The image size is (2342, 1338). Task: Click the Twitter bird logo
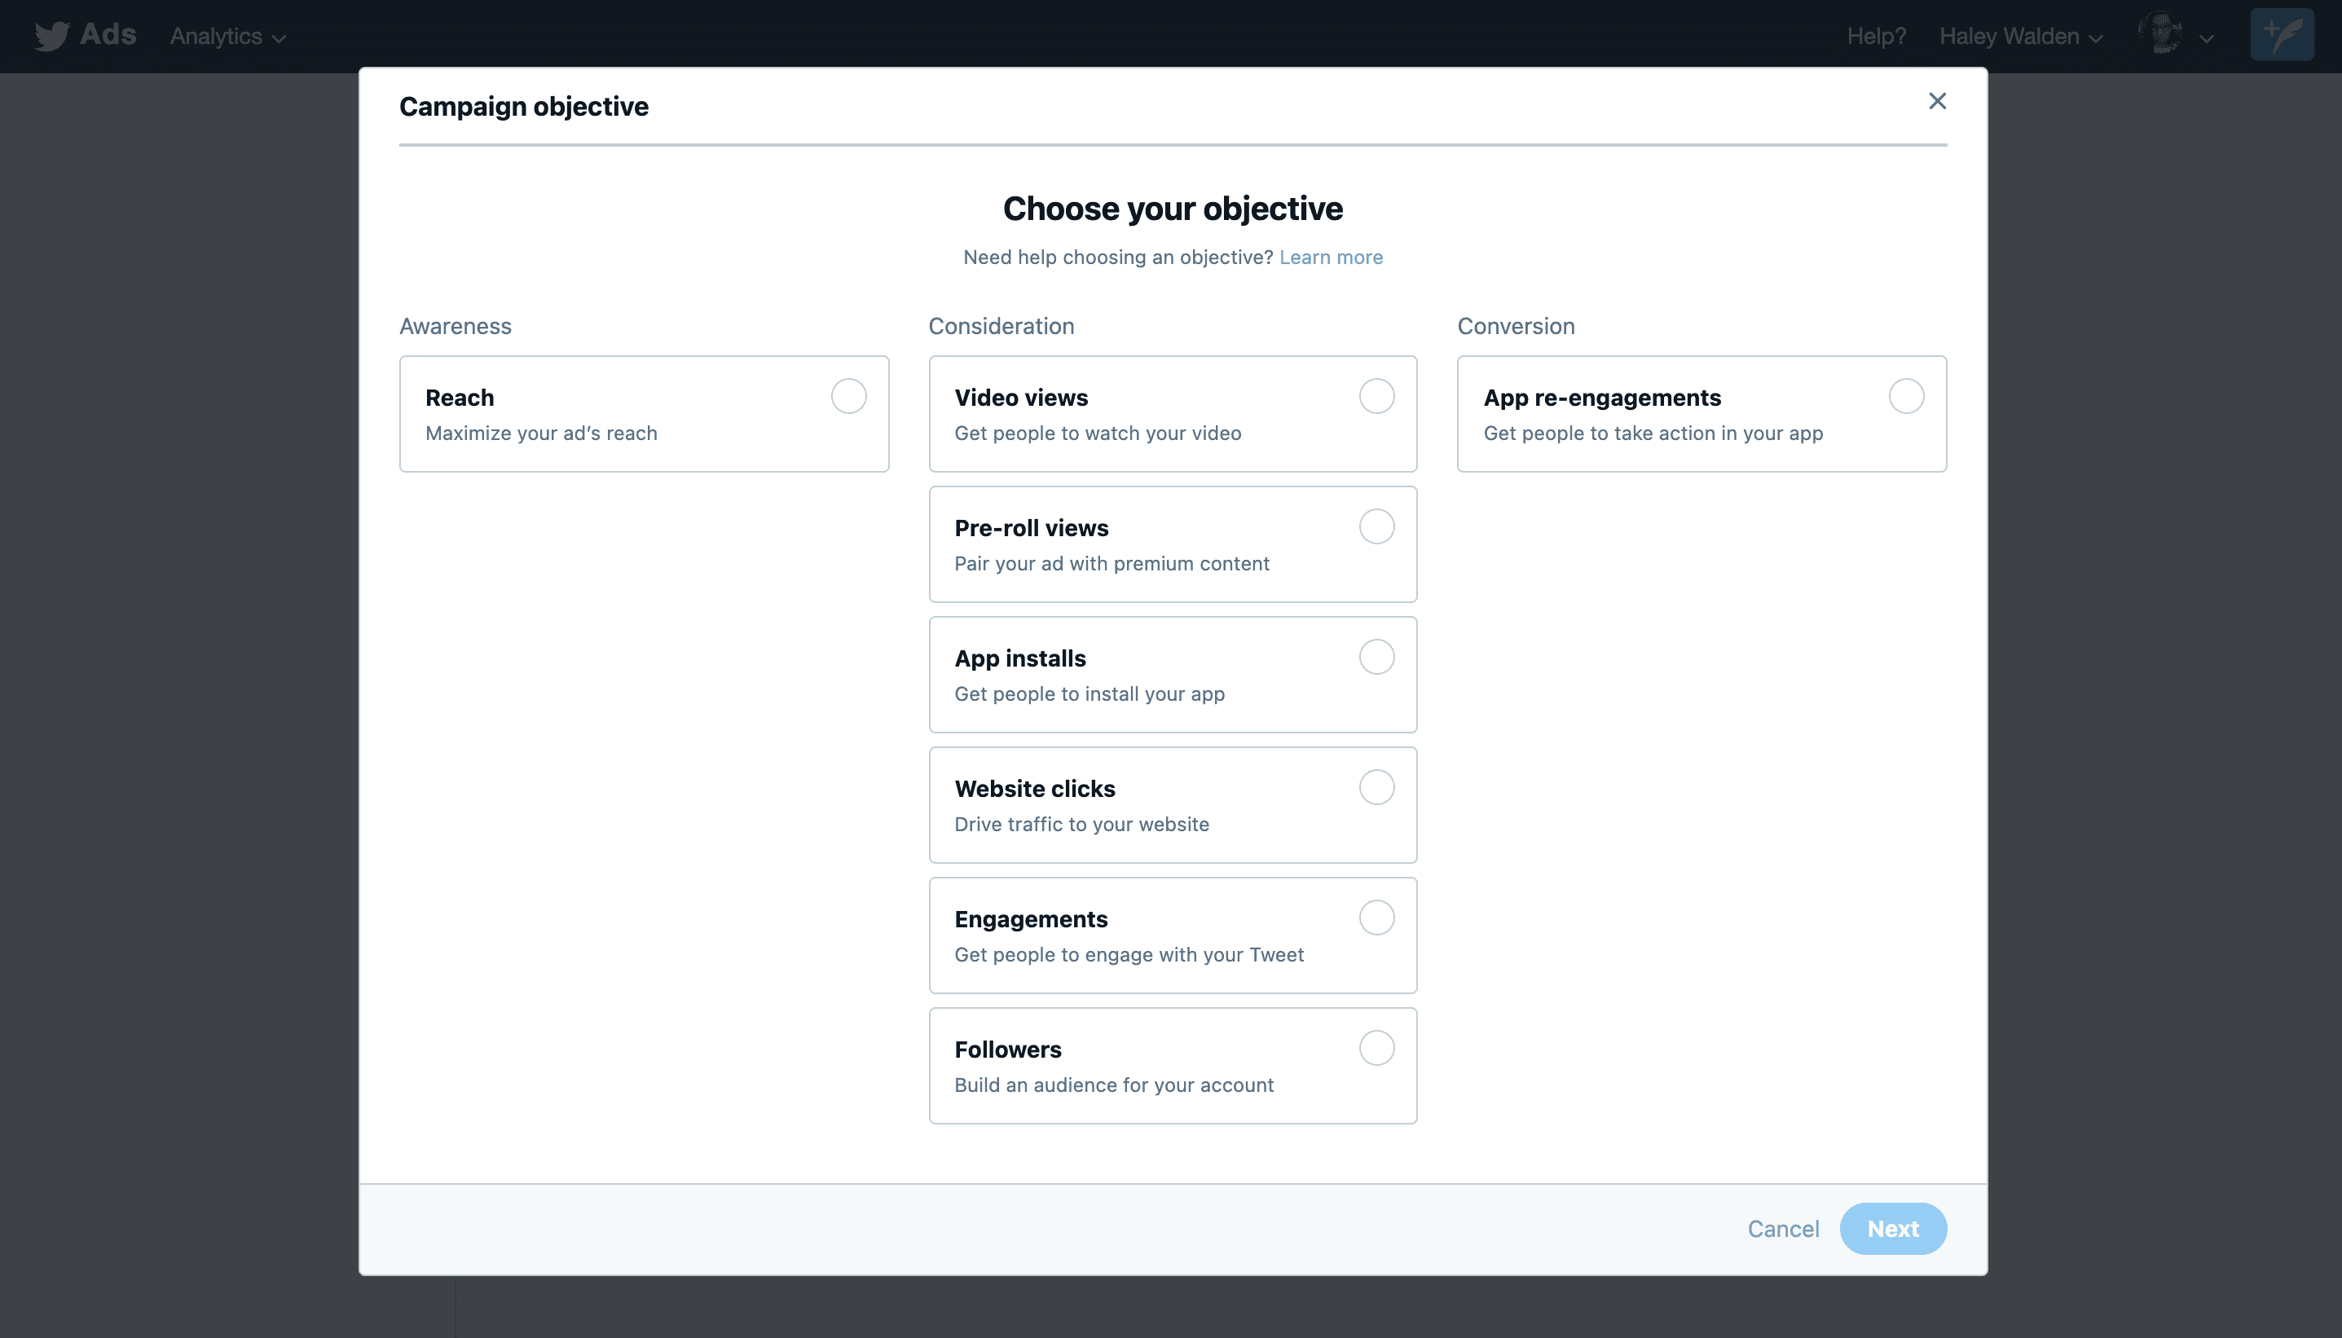pyautogui.click(x=51, y=36)
